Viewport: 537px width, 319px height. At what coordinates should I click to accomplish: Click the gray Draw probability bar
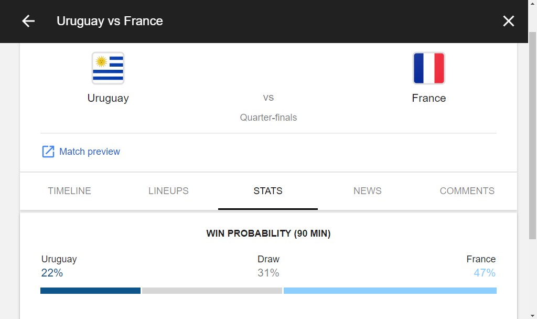[x=212, y=291]
